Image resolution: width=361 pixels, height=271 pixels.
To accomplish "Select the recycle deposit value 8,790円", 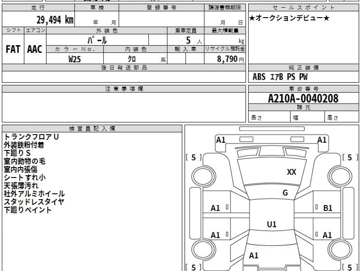I will [x=230, y=59].
